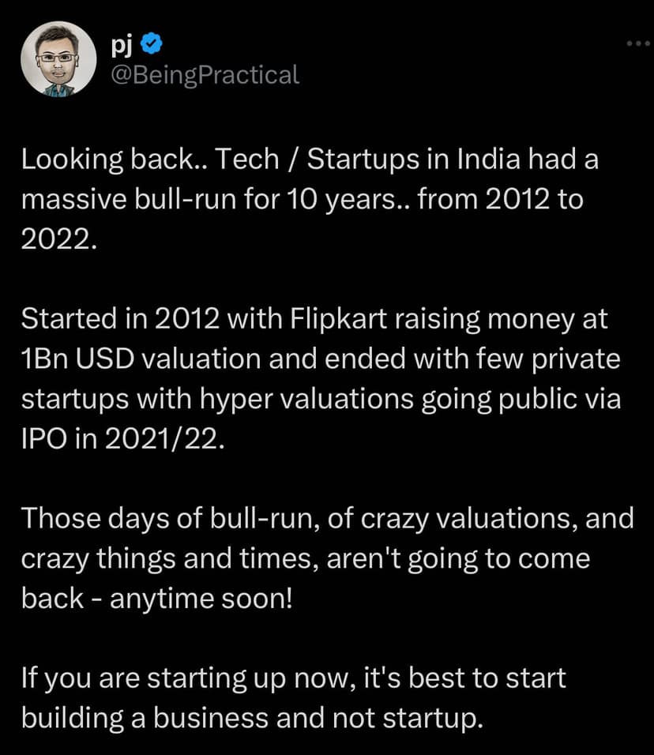The image size is (654, 755).
Task: Click "building a business and not startup."
Action: point(251,719)
